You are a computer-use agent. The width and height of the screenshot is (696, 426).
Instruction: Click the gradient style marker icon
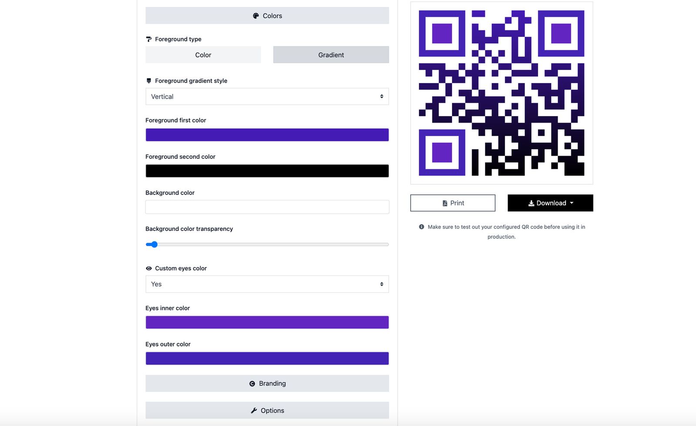click(x=149, y=80)
